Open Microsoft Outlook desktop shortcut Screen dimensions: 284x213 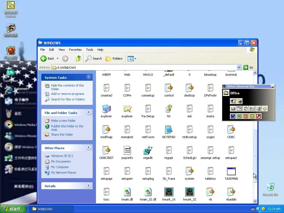coord(11,9)
